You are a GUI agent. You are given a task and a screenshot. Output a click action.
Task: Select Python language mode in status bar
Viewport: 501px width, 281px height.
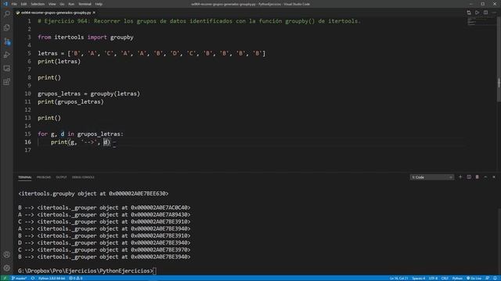(457, 278)
